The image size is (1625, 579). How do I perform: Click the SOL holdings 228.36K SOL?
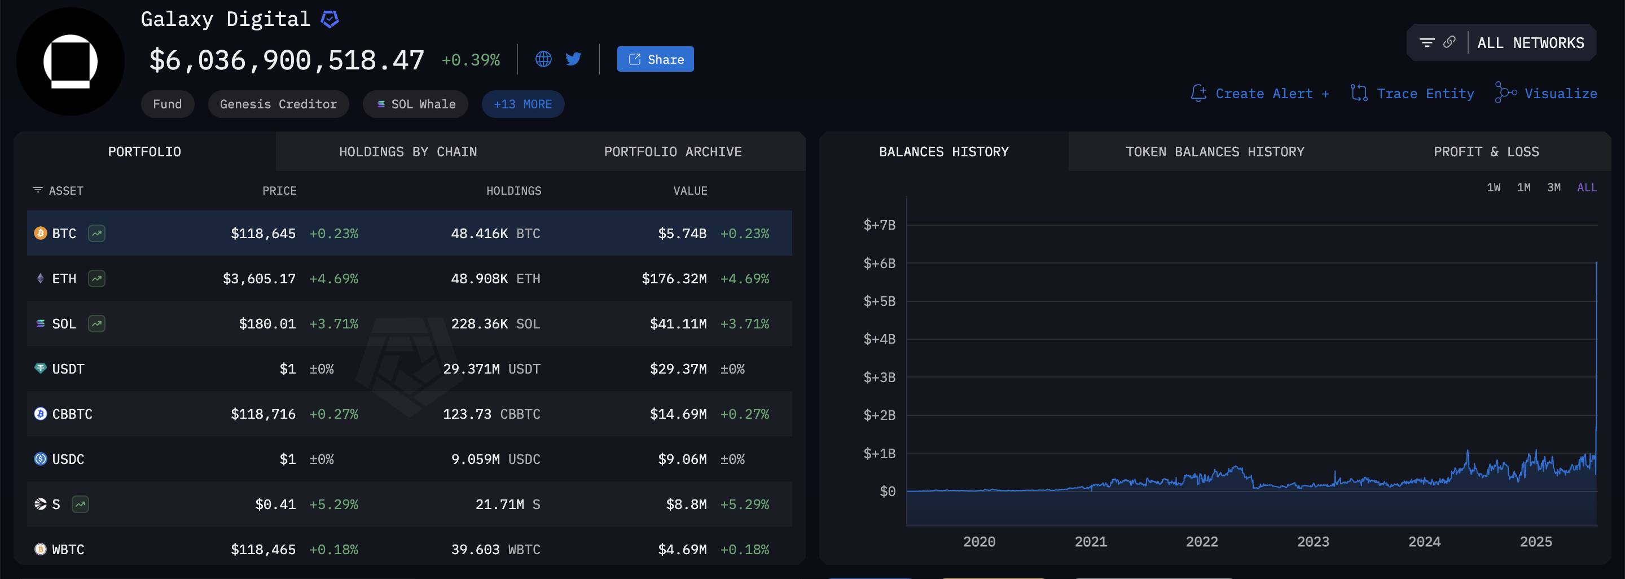(495, 323)
